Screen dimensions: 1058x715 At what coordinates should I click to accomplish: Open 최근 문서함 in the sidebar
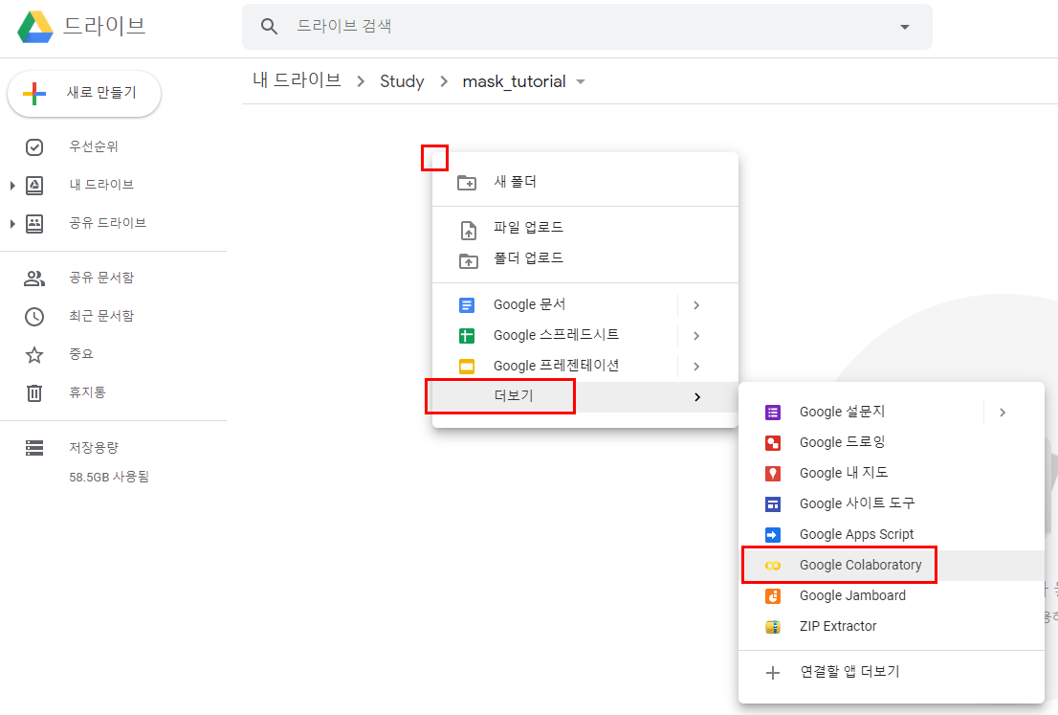coord(101,316)
